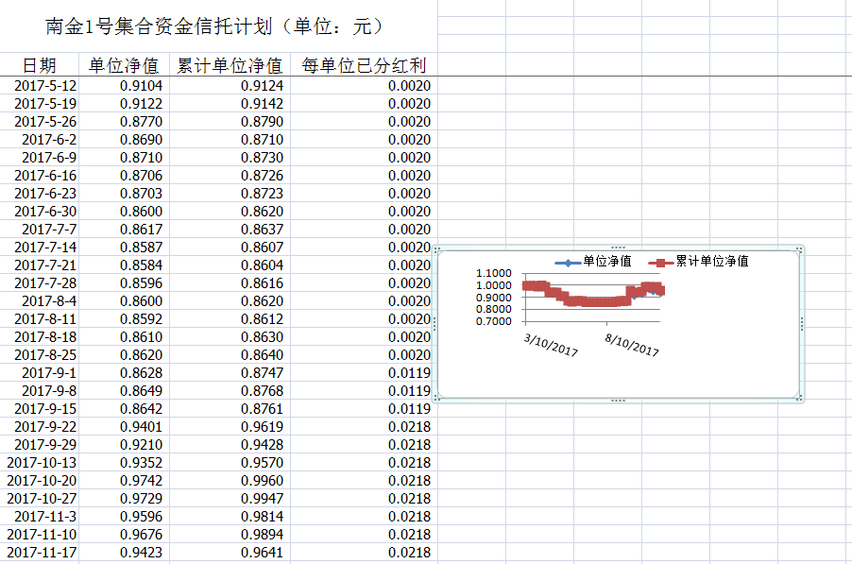
Task: Click the chart's right-middle resize handle
Action: [802, 324]
